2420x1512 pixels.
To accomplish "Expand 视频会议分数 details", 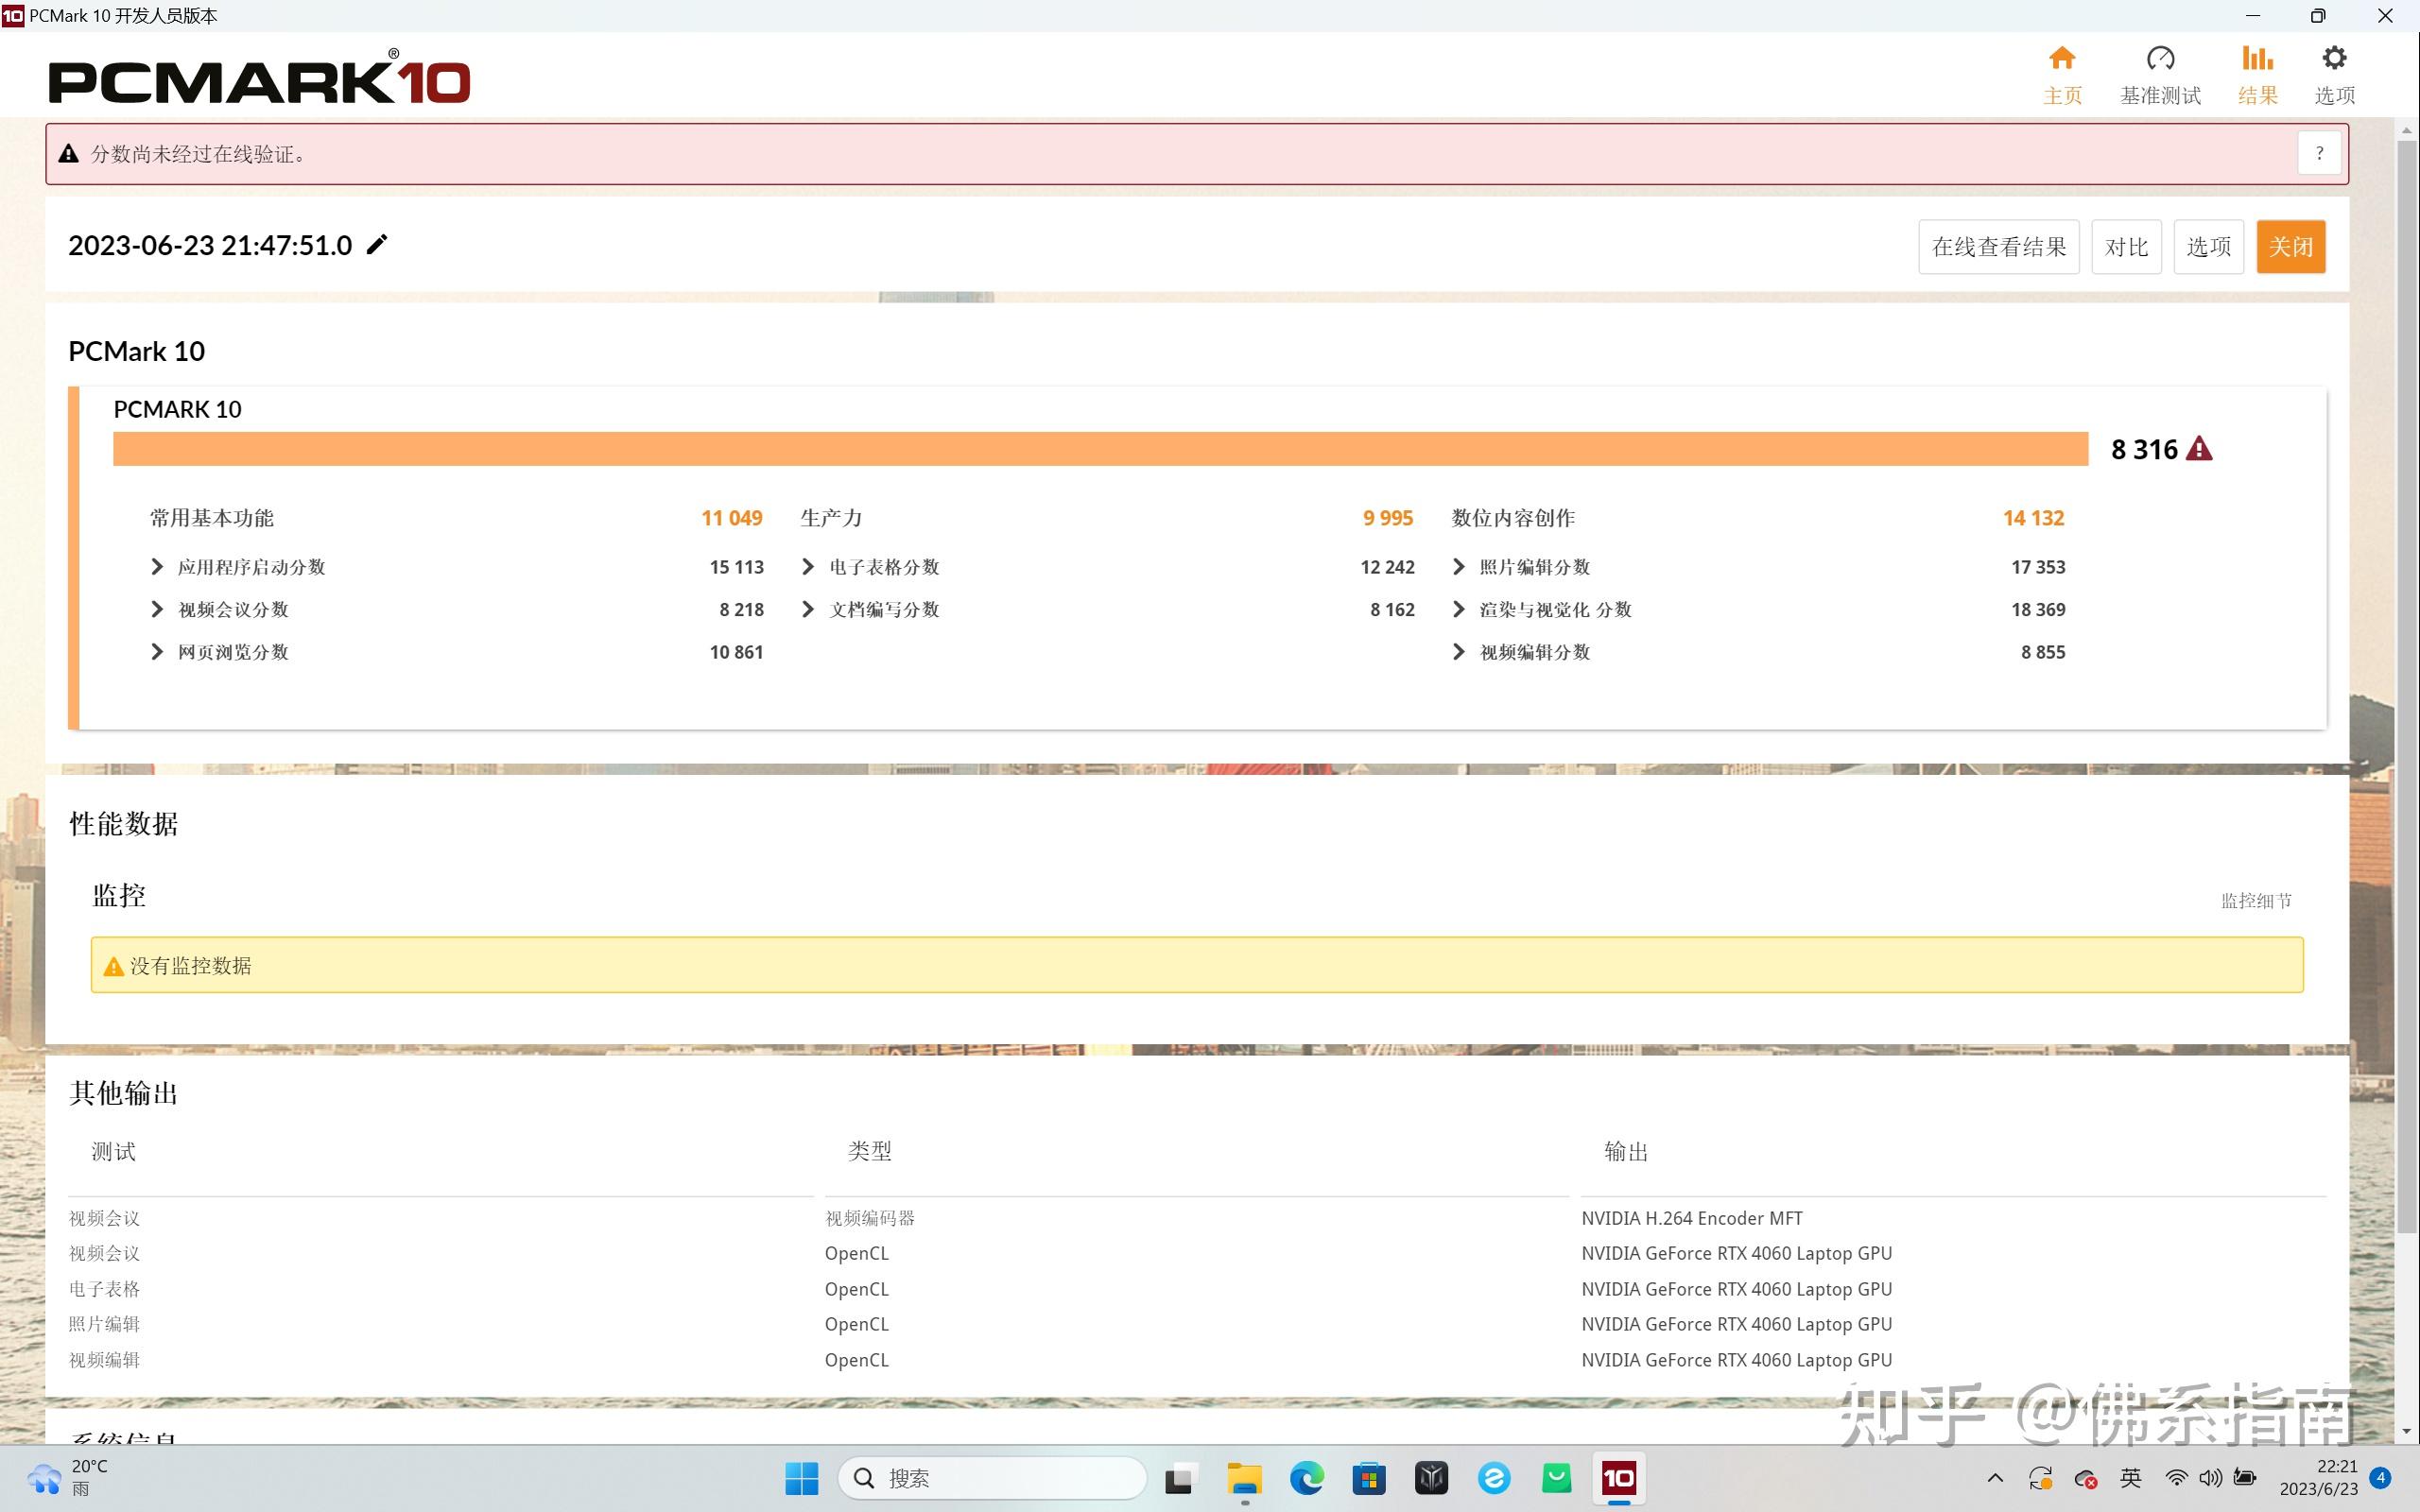I will click(157, 610).
